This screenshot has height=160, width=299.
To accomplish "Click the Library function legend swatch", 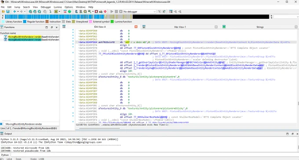I will coord(3,21).
